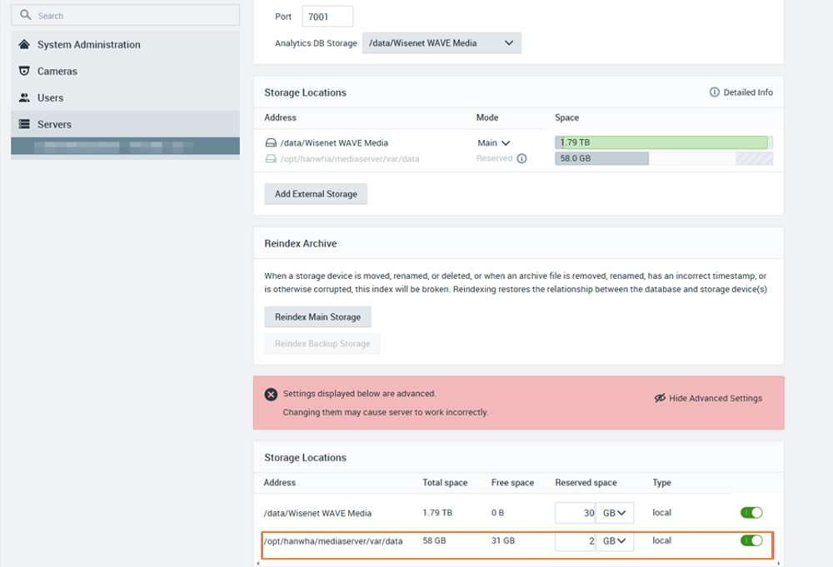833x567 pixels.
Task: Click the System Administration home icon
Action: [24, 44]
